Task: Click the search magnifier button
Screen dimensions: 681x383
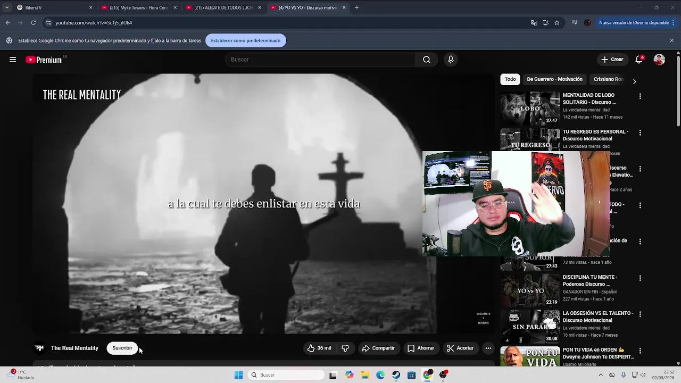Action: [427, 60]
